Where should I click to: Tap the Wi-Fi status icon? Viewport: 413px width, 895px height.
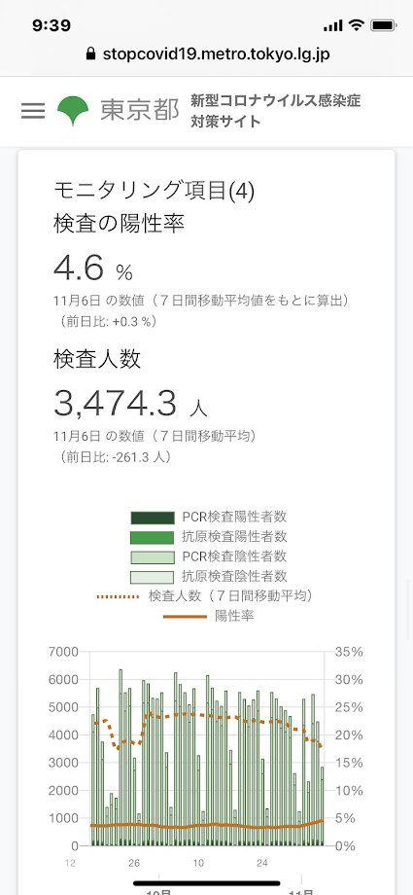(x=357, y=25)
